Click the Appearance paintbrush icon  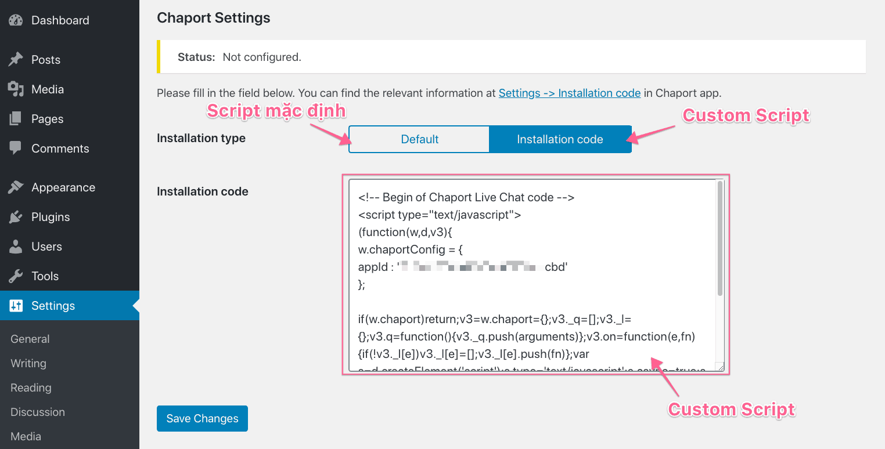pos(16,187)
